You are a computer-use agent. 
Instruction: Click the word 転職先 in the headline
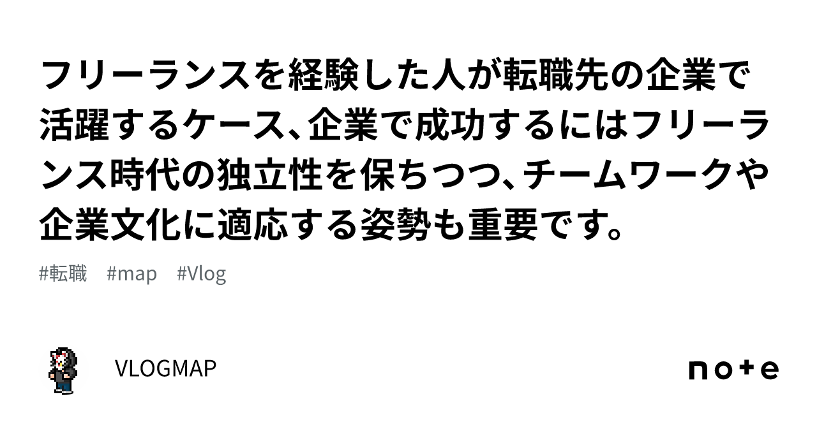pos(558,79)
